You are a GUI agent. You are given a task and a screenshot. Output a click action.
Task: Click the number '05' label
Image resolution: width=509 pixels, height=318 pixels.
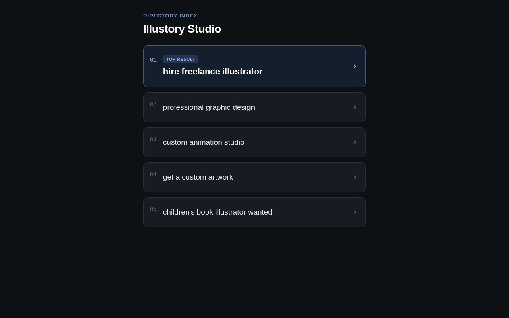[153, 209]
